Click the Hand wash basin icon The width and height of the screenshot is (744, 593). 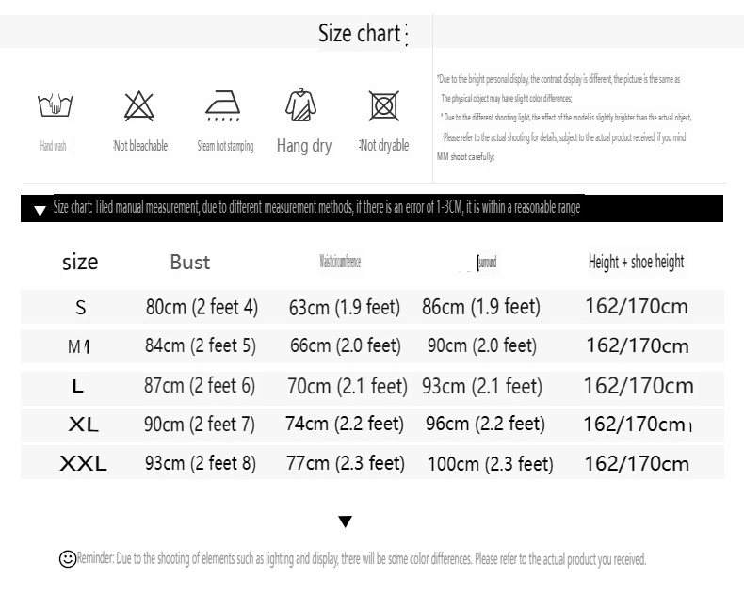click(54, 106)
